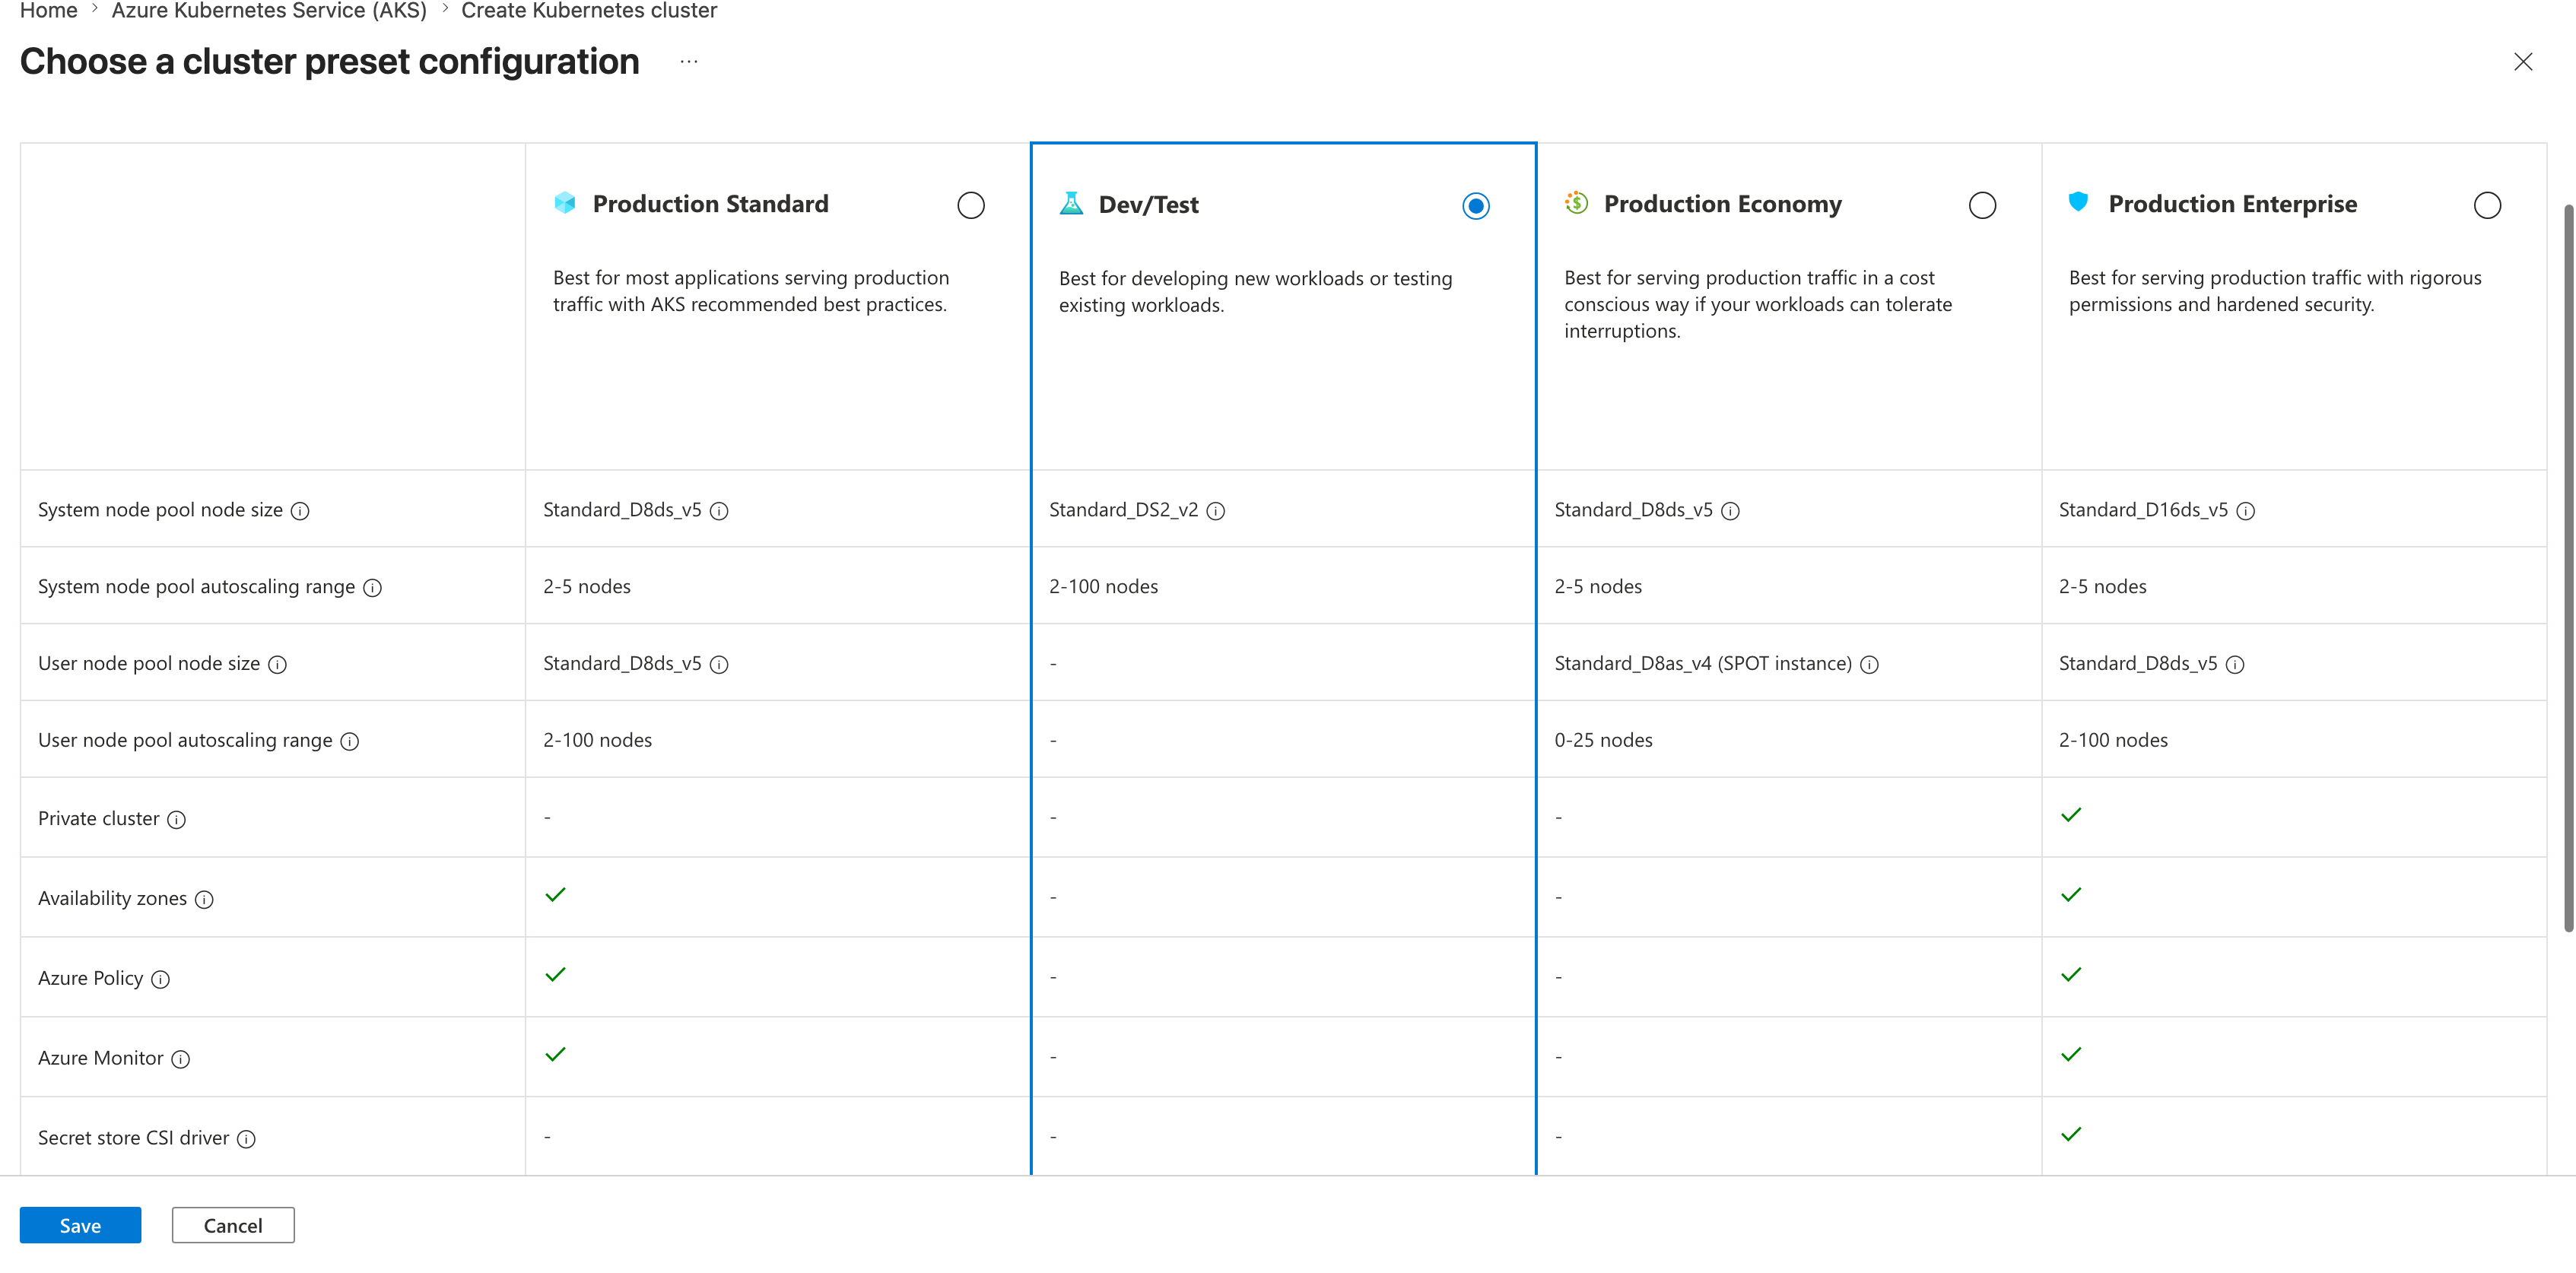2576x1273 pixels.
Task: Cancel the preset configuration
Action: tap(233, 1226)
